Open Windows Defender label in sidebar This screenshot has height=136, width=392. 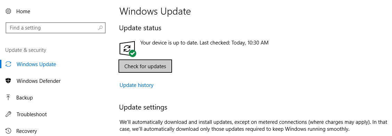click(39, 81)
